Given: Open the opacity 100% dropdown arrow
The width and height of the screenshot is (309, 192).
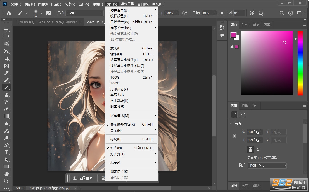Looking at the screenshot, I should pyautogui.click(x=177, y=13).
